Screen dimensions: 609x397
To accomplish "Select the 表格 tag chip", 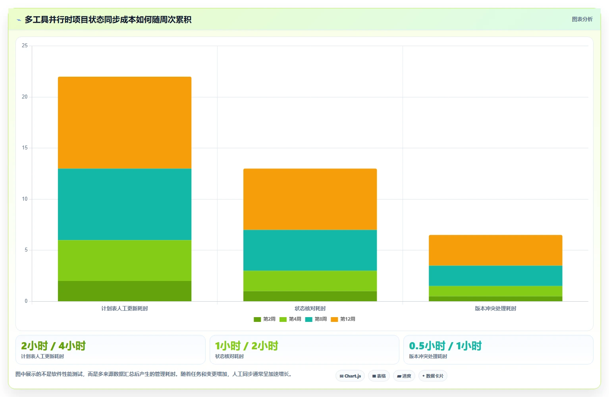I will pyautogui.click(x=379, y=376).
